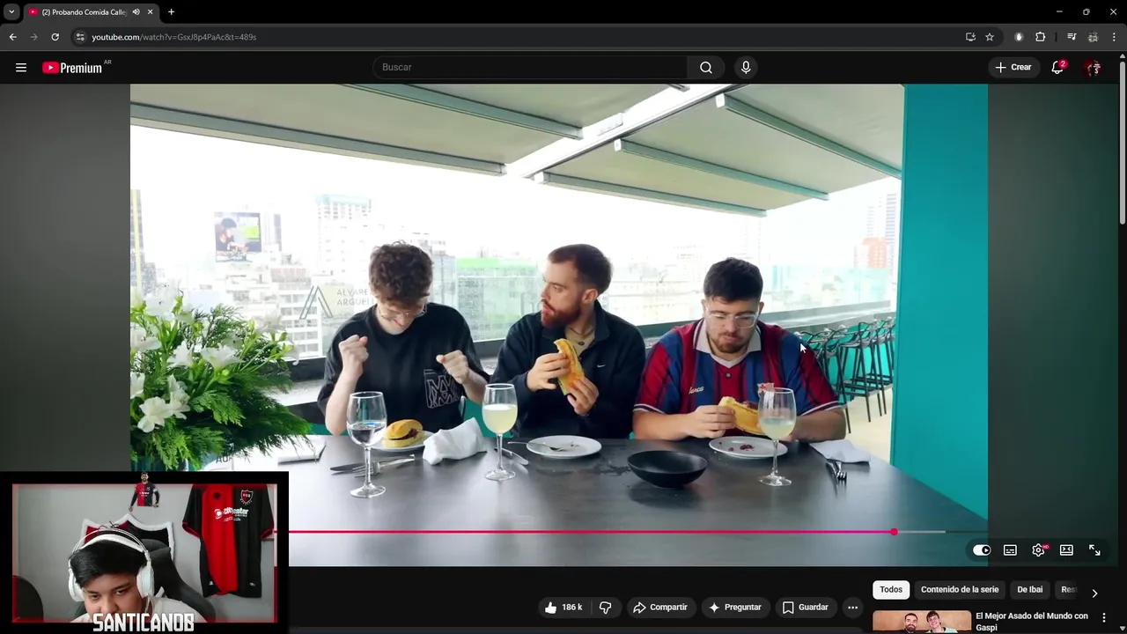Open media controls in Chrome toolbar
This screenshot has width=1127, height=634.
(1072, 37)
